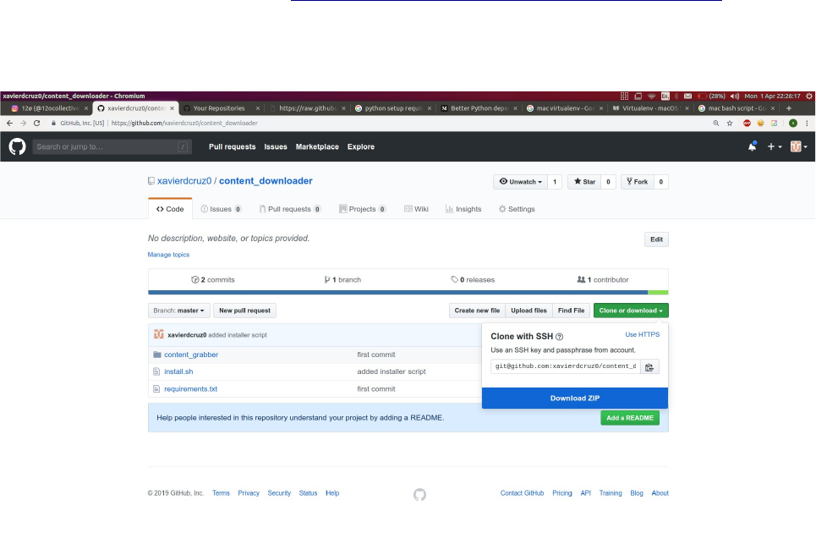
Task: Click New pull request button
Action: coord(244,311)
